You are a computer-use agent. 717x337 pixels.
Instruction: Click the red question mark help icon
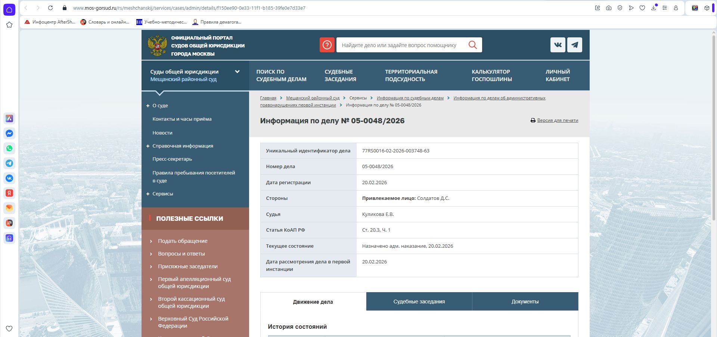[327, 45]
